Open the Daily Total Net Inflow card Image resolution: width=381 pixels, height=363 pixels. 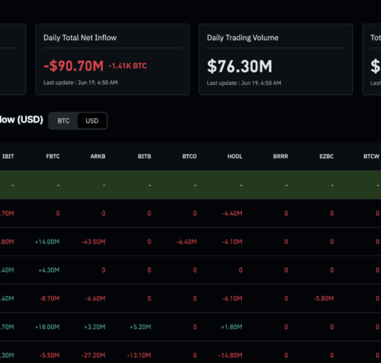(112, 60)
